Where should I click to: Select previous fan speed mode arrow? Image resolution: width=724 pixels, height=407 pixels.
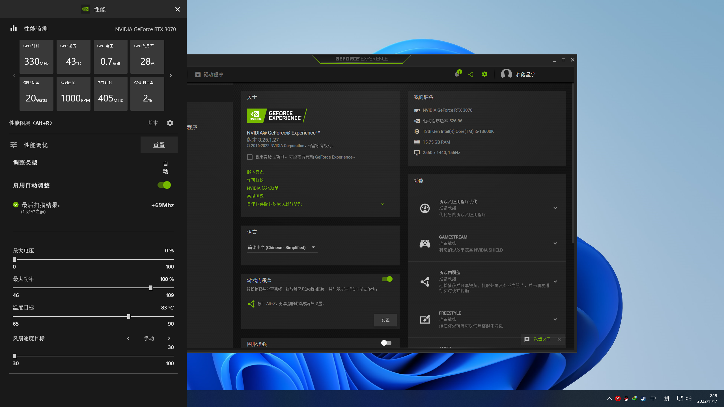[128, 338]
